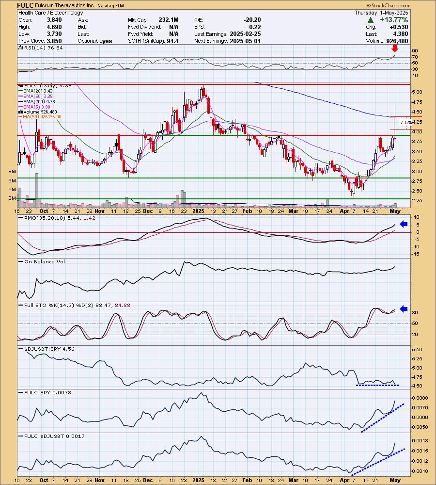Click the On Balance Vol panel label
Viewport: 436px width, 485px height.
45,262
